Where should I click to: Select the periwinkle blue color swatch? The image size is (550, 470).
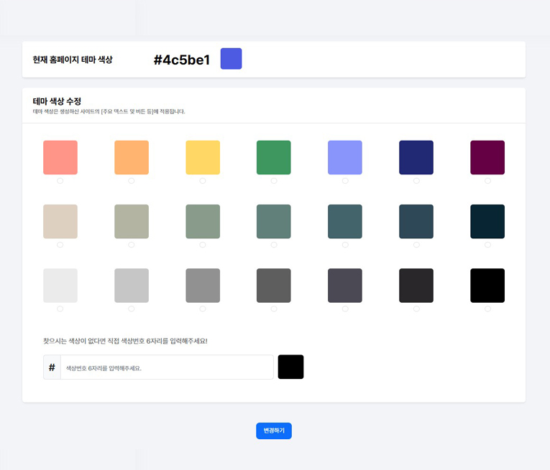(x=345, y=157)
